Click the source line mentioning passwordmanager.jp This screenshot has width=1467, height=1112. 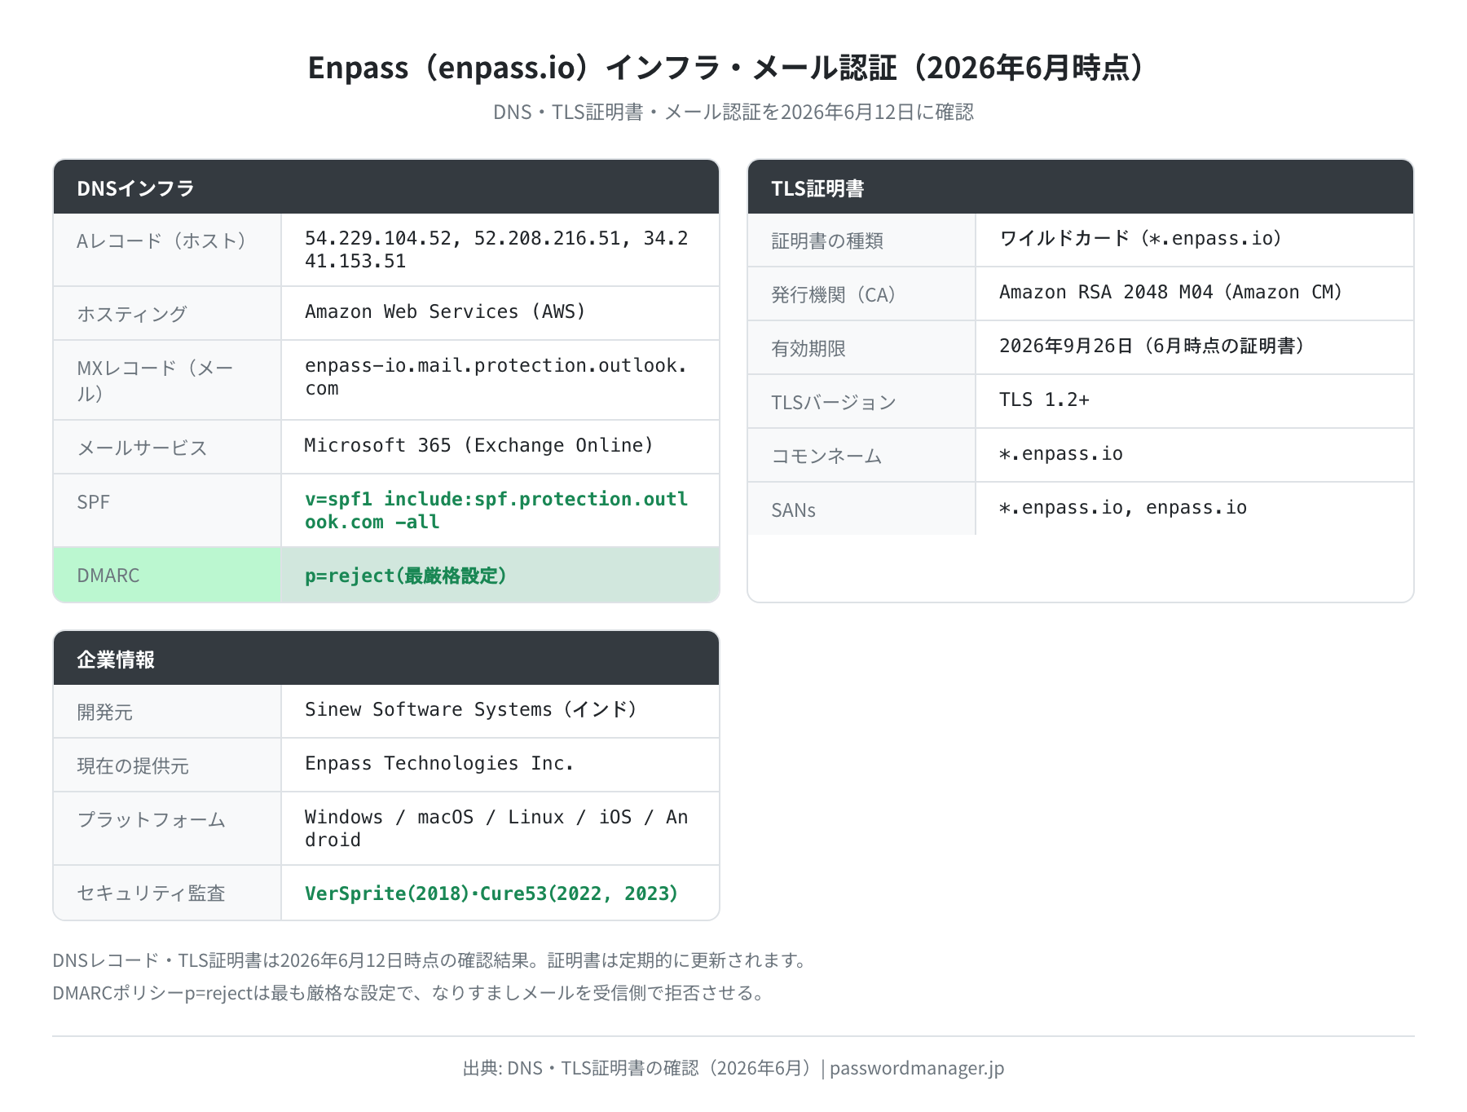(733, 1067)
